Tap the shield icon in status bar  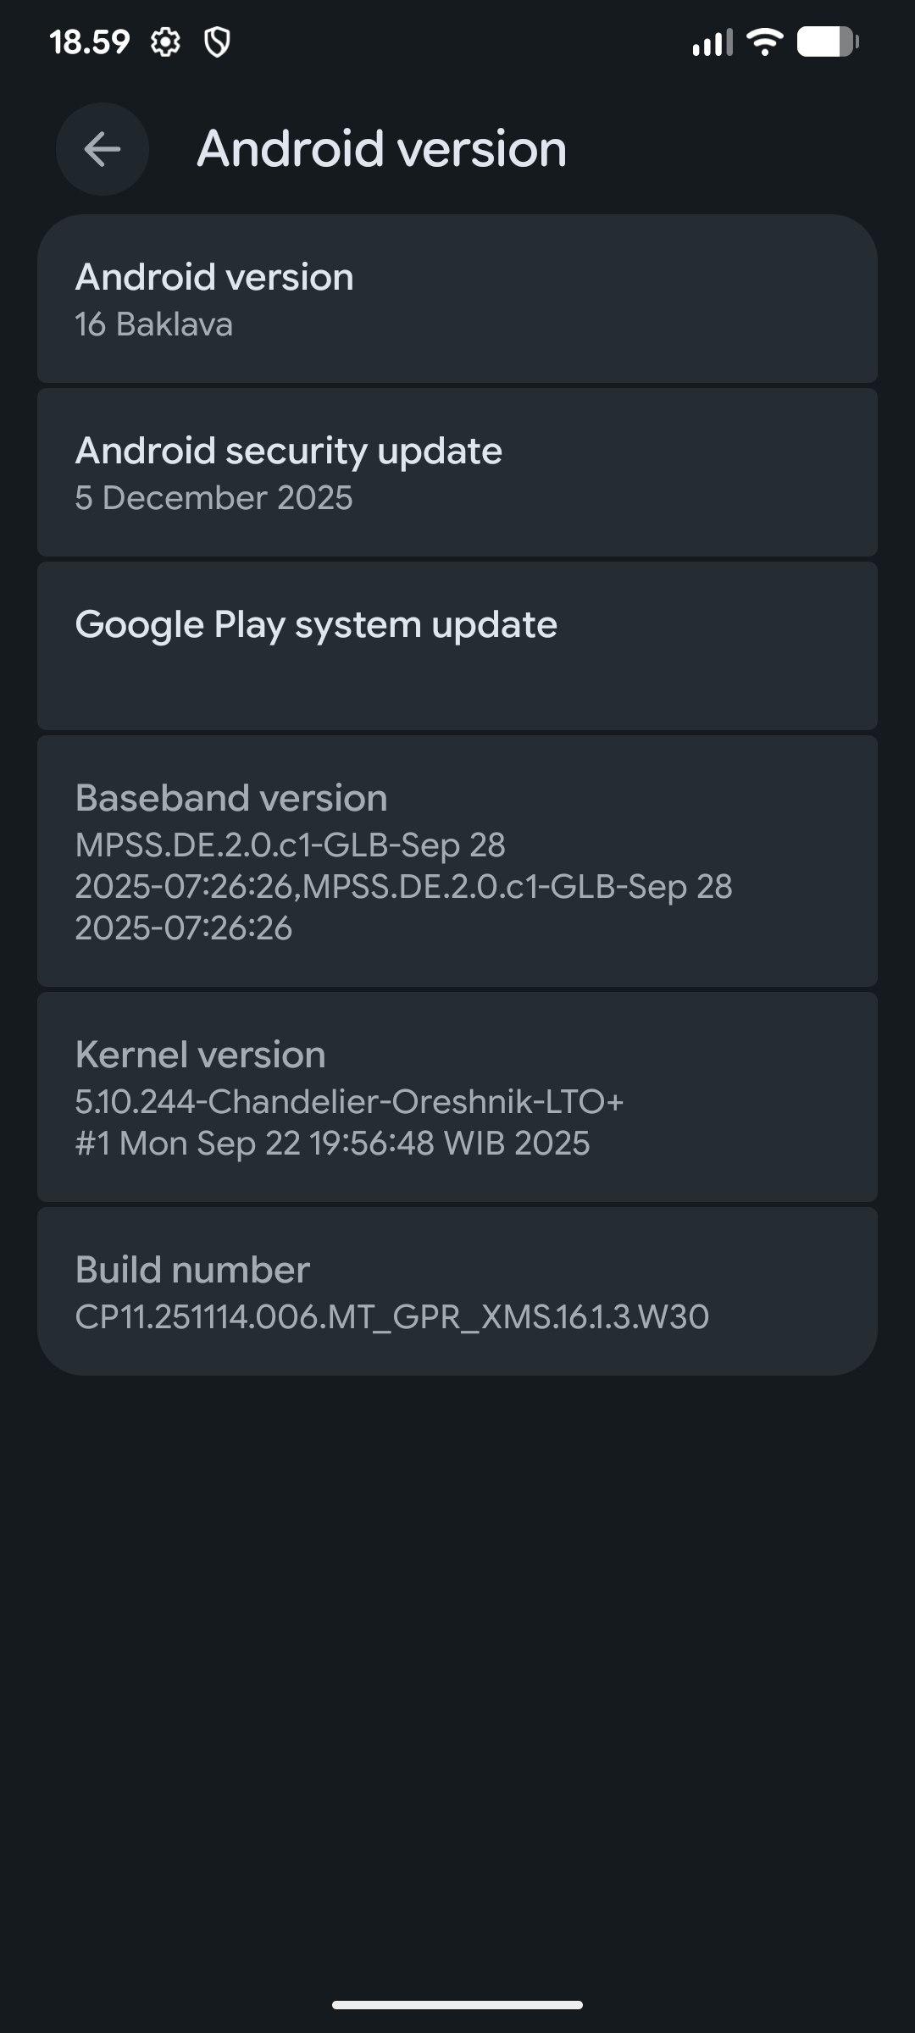coord(218,42)
